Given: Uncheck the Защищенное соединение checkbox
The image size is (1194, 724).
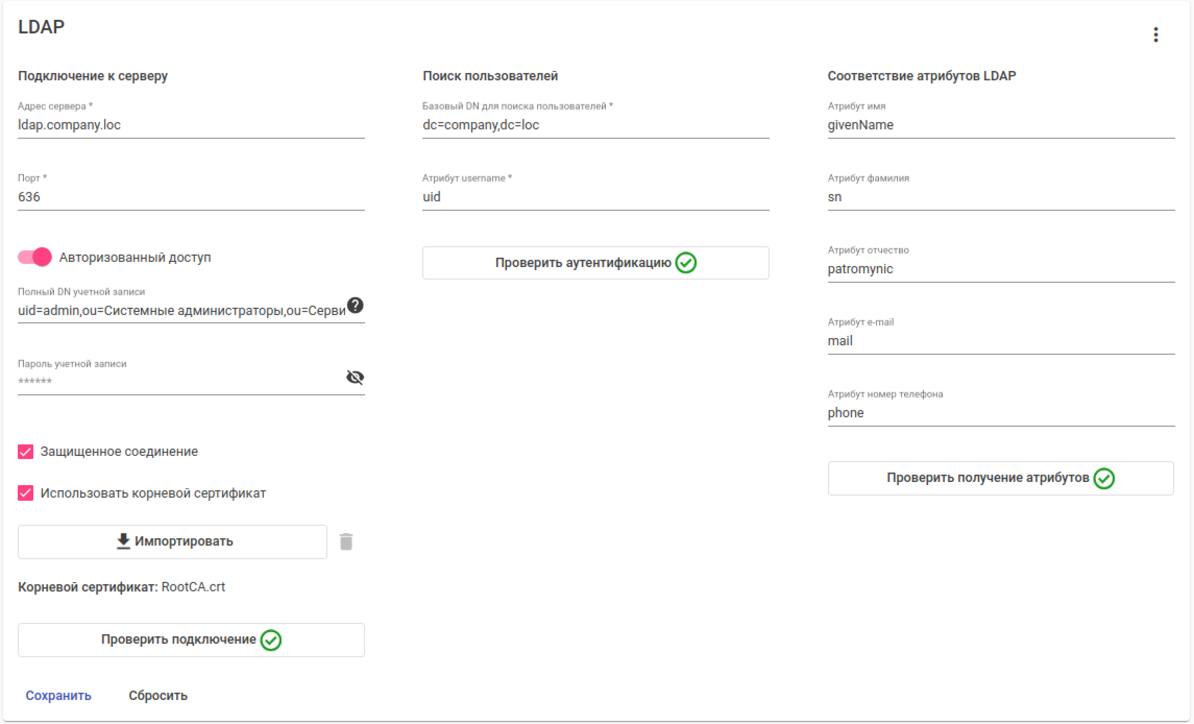Looking at the screenshot, I should (26, 451).
